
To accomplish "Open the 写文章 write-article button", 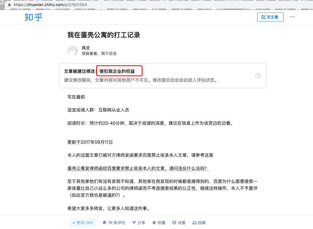I will click(x=270, y=17).
